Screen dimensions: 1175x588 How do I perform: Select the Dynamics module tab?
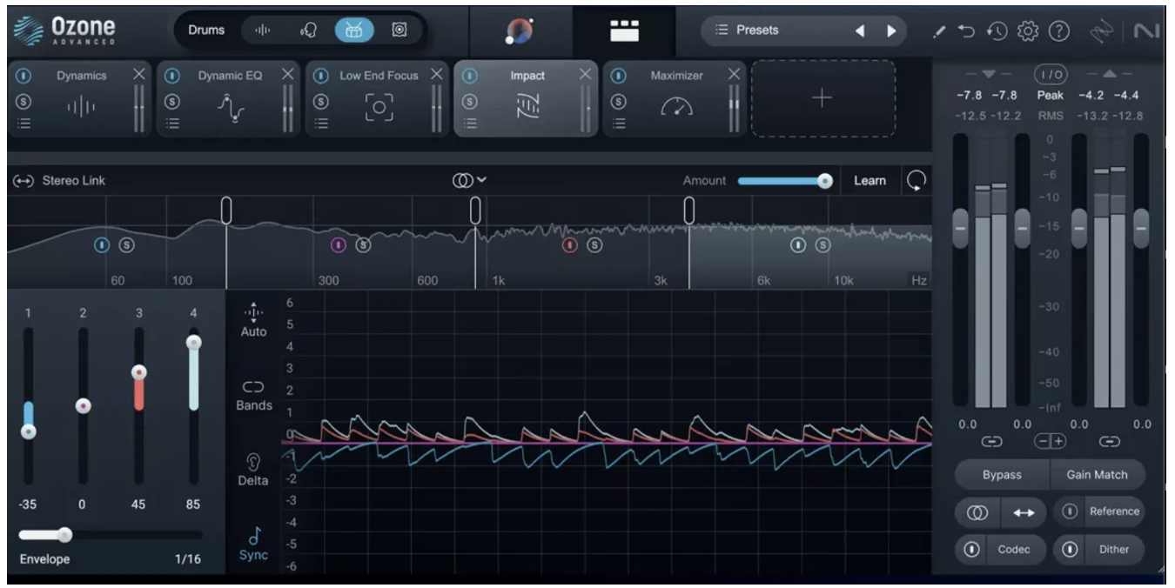(x=81, y=75)
